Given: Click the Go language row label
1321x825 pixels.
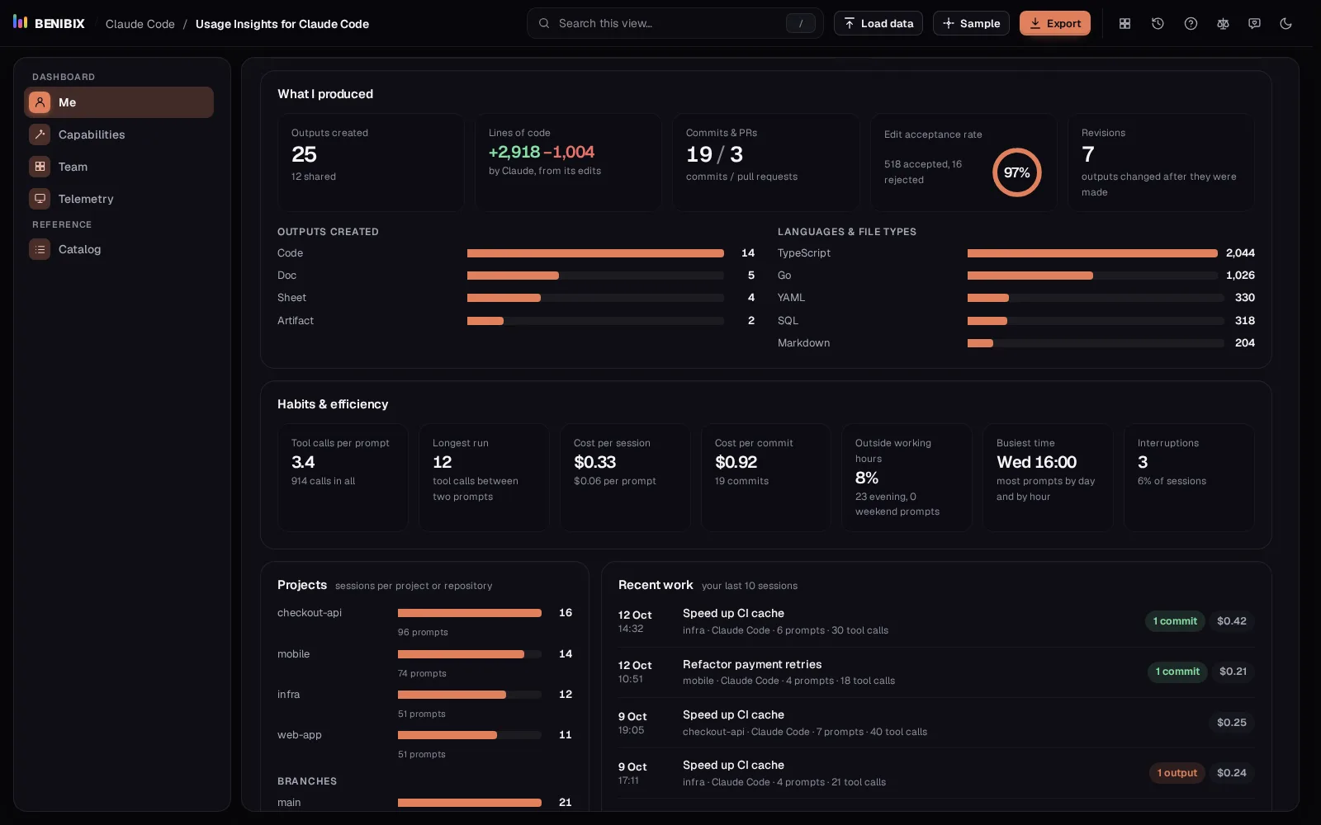Looking at the screenshot, I should pos(784,276).
